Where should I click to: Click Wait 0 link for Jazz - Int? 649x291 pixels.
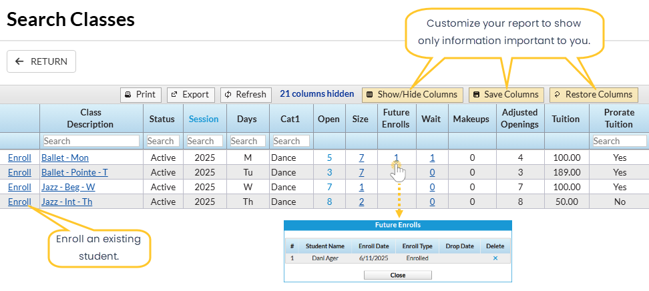tap(432, 202)
